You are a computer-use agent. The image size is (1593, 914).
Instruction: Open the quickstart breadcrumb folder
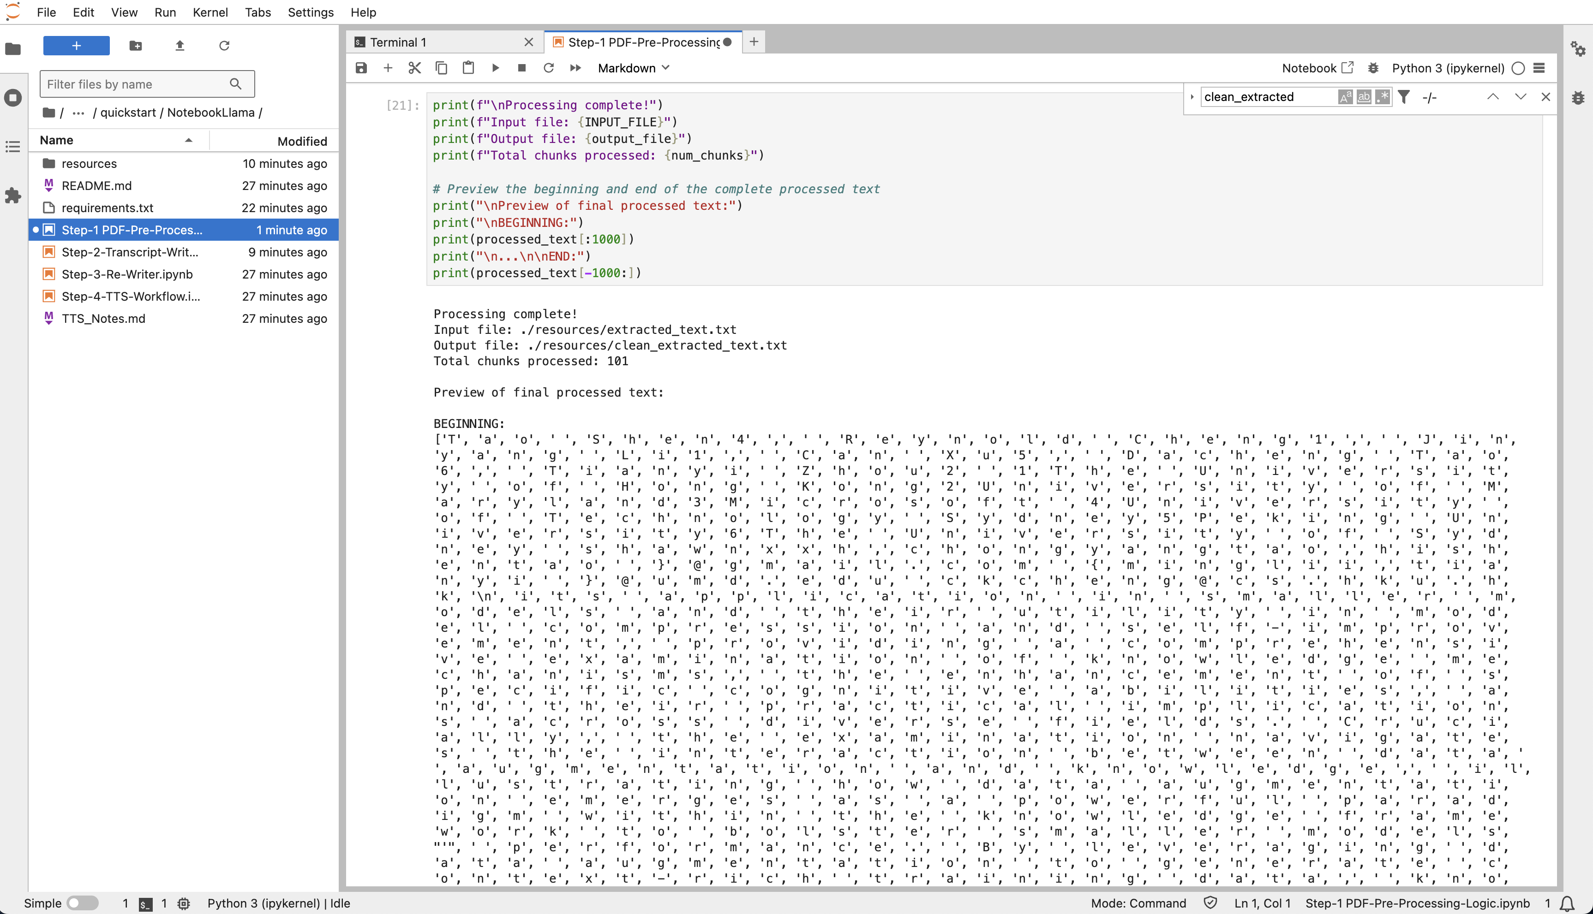[x=128, y=113]
